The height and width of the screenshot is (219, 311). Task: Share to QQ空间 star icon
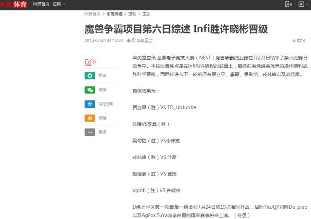click(x=90, y=104)
